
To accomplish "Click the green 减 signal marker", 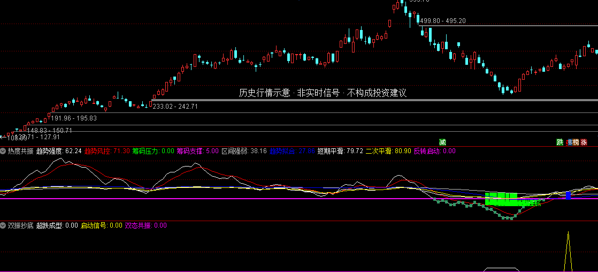I will (442, 142).
